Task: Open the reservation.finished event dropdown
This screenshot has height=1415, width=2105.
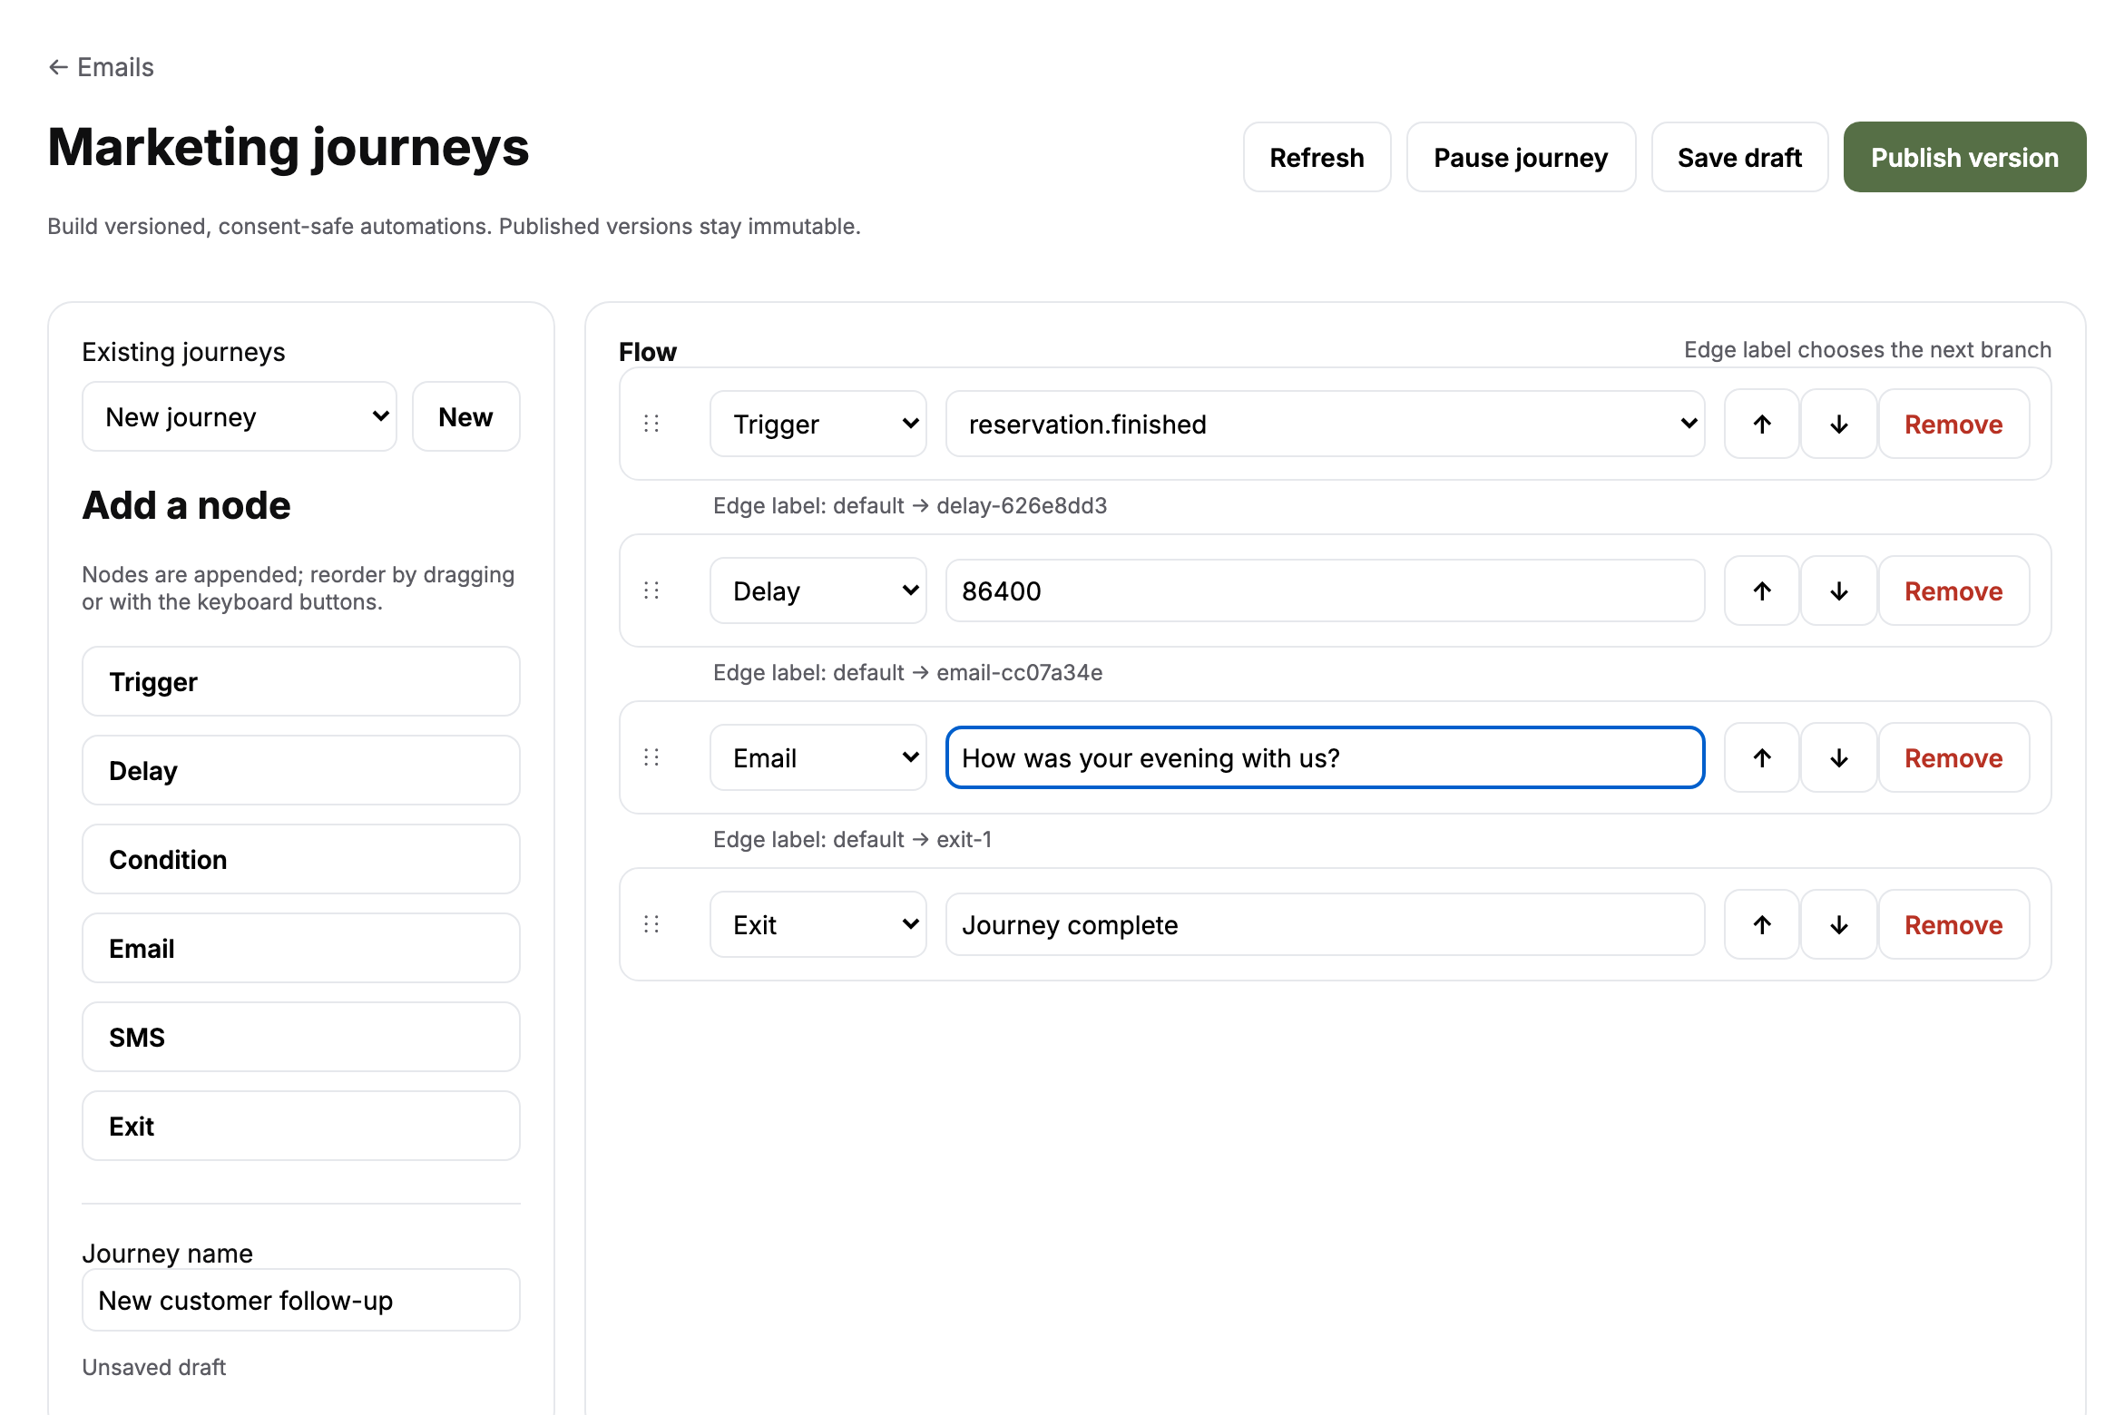Action: (1325, 424)
